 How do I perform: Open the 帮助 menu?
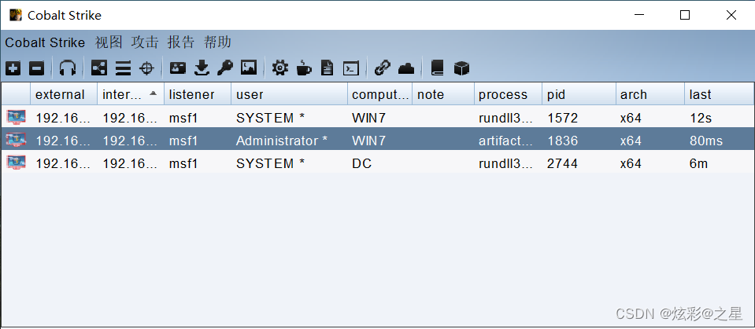(x=217, y=42)
